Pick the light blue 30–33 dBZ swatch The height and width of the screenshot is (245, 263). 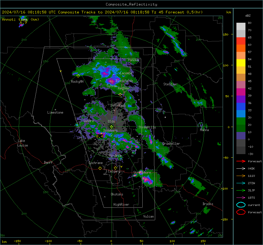pos(241,114)
